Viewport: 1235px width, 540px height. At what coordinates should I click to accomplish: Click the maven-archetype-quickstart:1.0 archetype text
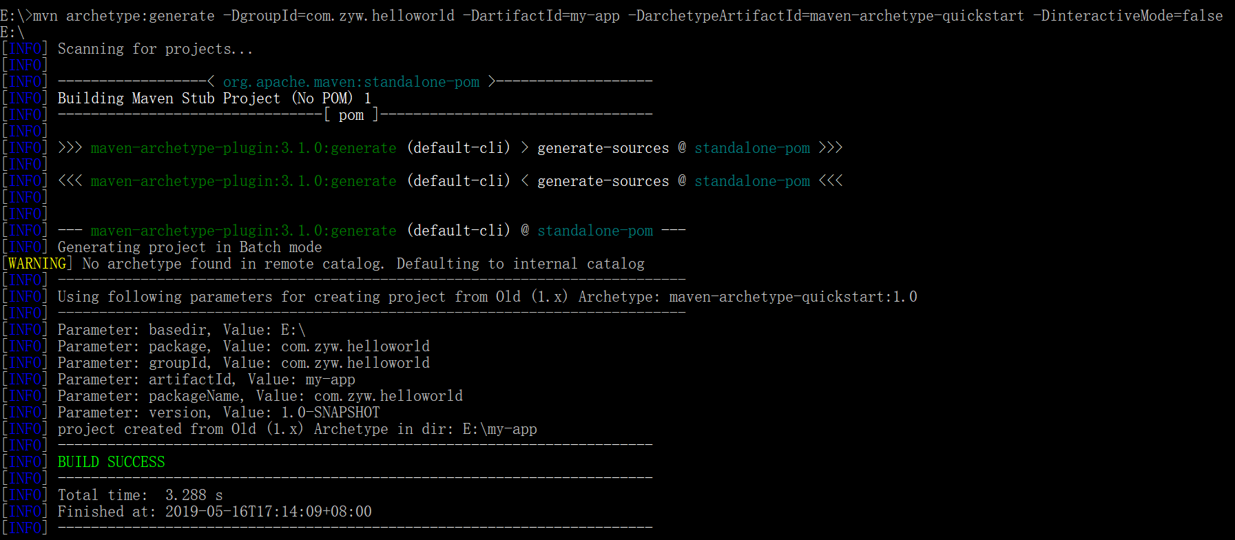click(x=793, y=296)
